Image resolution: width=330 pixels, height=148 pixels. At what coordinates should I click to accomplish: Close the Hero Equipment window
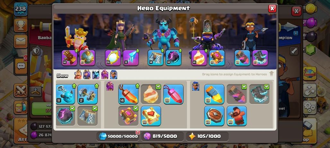[272, 8]
